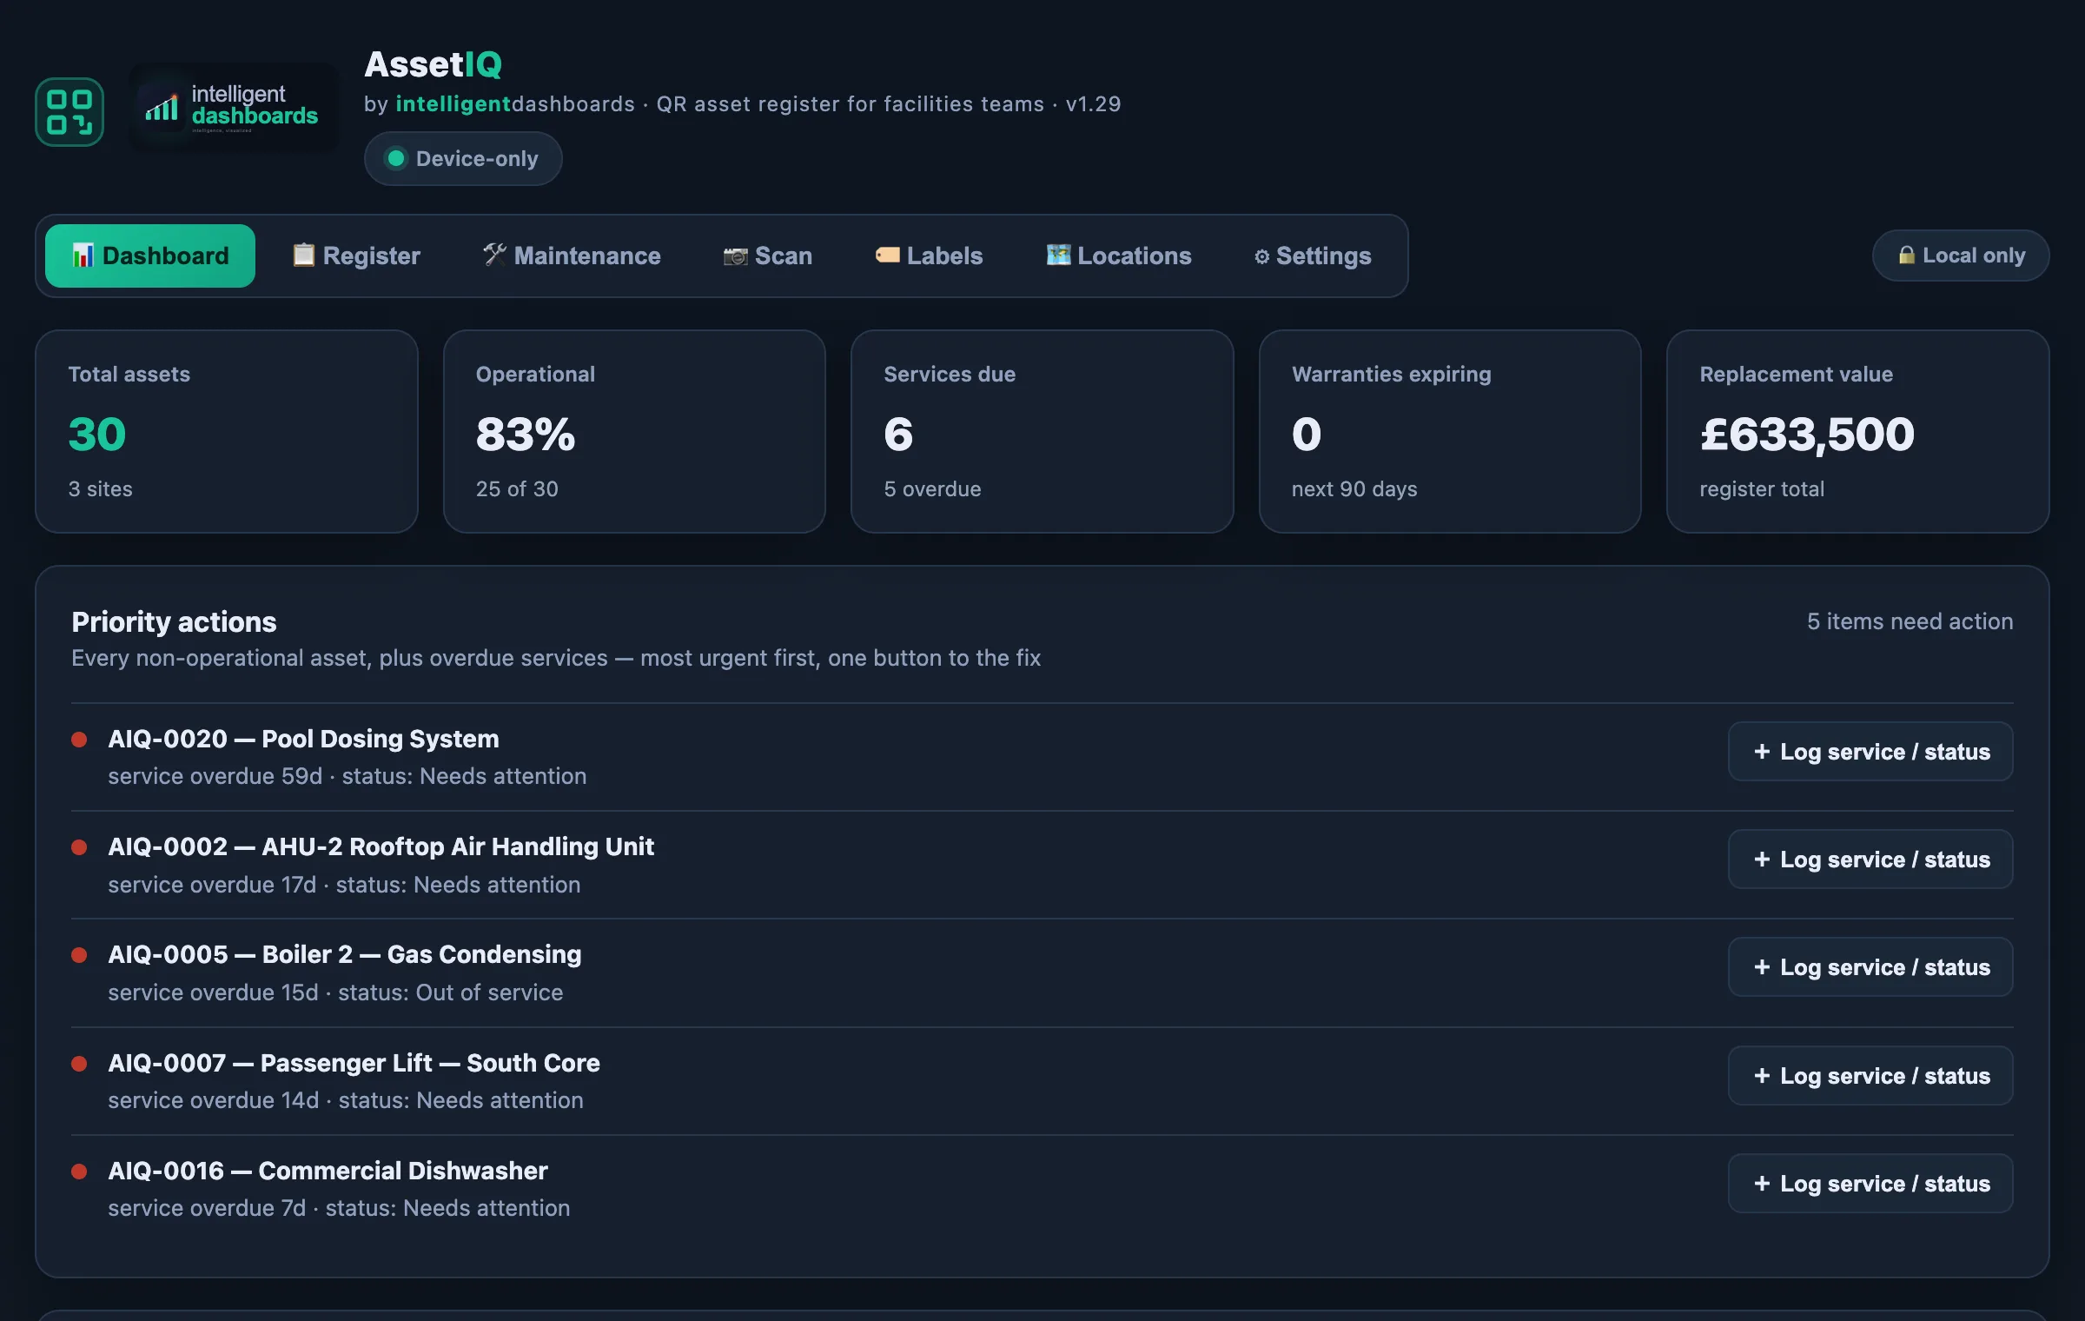
Task: Select 'AIQ-0016 — Commercial Dishwasher' title
Action: pos(328,1171)
